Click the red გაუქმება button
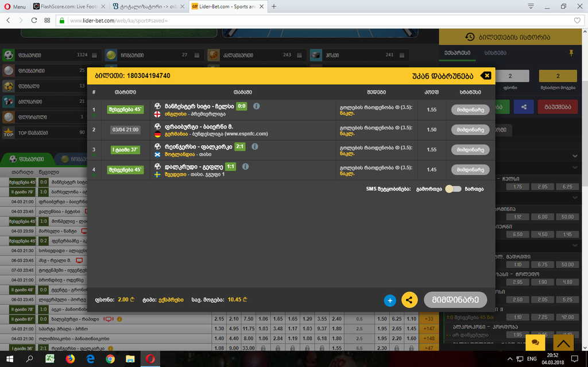 tap(558, 107)
